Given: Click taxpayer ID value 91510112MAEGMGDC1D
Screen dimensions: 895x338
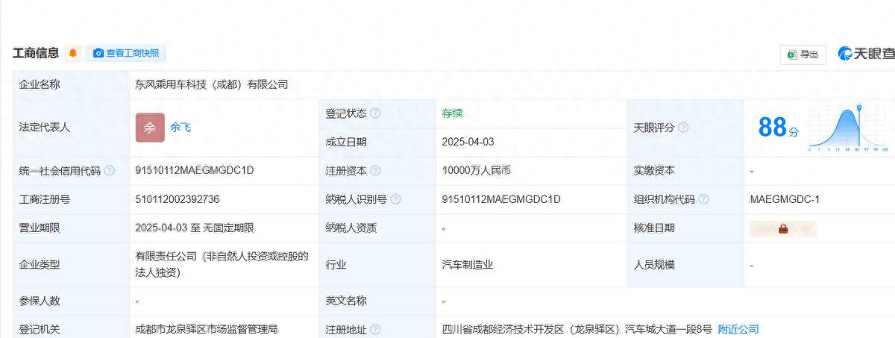Looking at the screenshot, I should pyautogui.click(x=501, y=199).
